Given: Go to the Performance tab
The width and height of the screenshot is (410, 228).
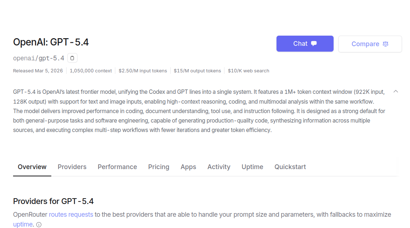Looking at the screenshot, I should click(117, 167).
